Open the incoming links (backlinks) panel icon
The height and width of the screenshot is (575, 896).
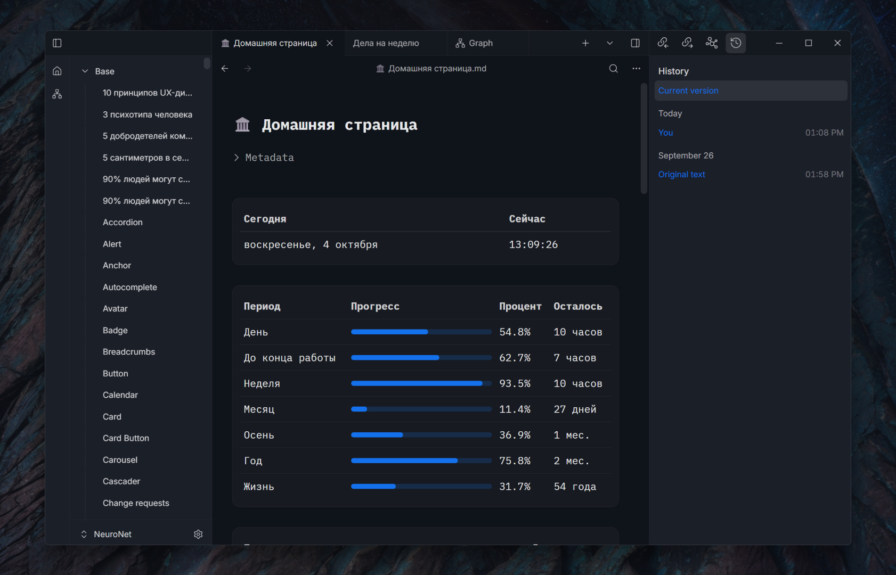pos(663,43)
